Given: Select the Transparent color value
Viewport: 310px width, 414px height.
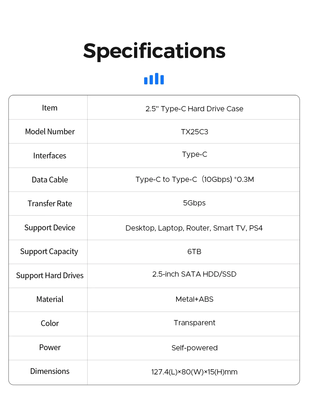Looking at the screenshot, I should coord(194,323).
